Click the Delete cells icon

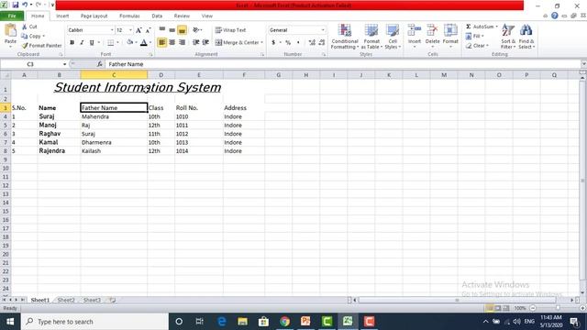pos(432,30)
